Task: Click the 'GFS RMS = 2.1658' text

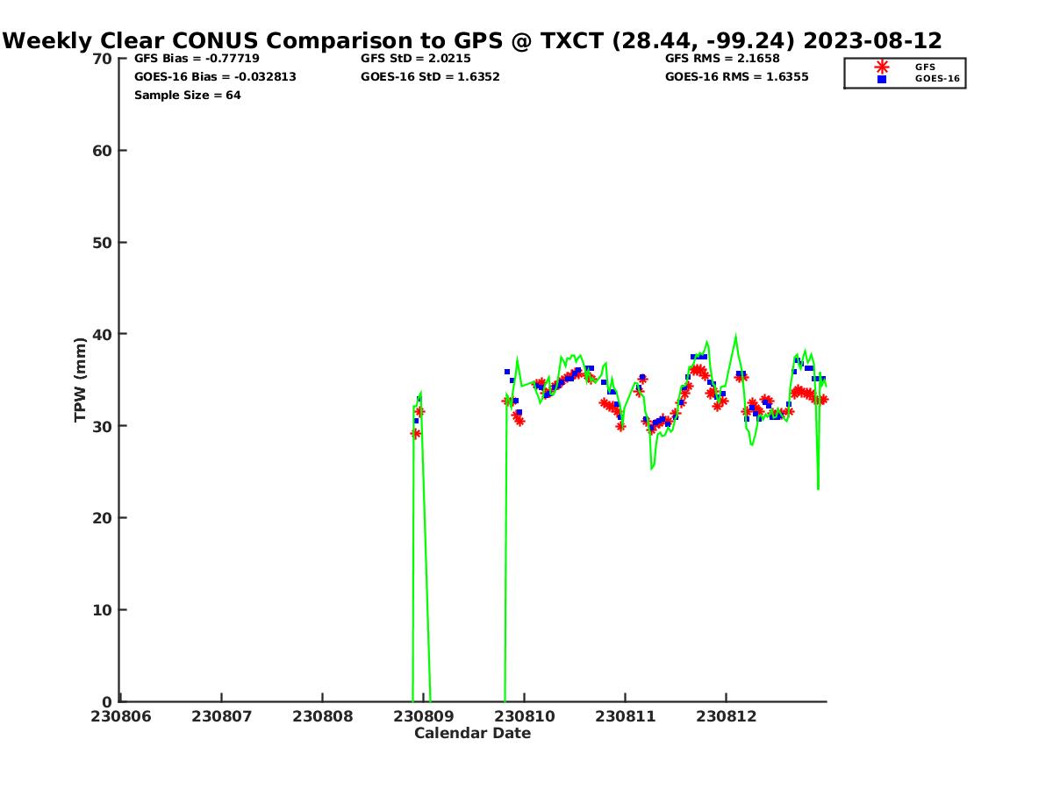Action: coord(722,59)
